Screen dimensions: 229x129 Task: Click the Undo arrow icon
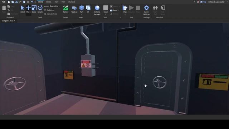point(32,2)
